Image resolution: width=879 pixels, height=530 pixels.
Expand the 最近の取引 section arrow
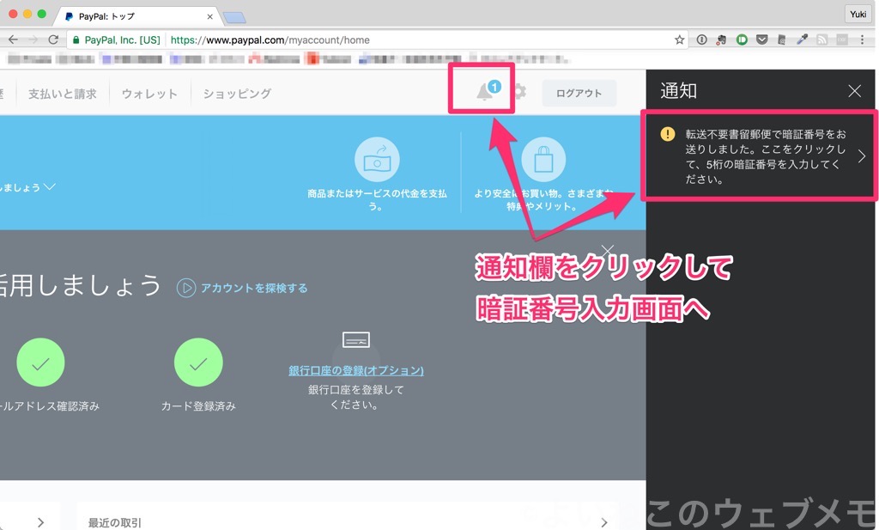coord(604,522)
